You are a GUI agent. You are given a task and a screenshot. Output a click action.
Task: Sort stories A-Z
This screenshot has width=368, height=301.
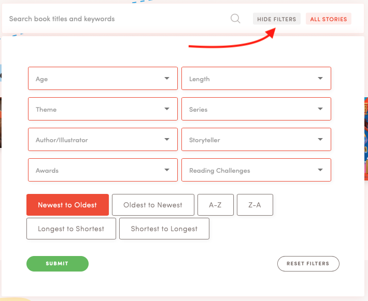[x=215, y=205]
